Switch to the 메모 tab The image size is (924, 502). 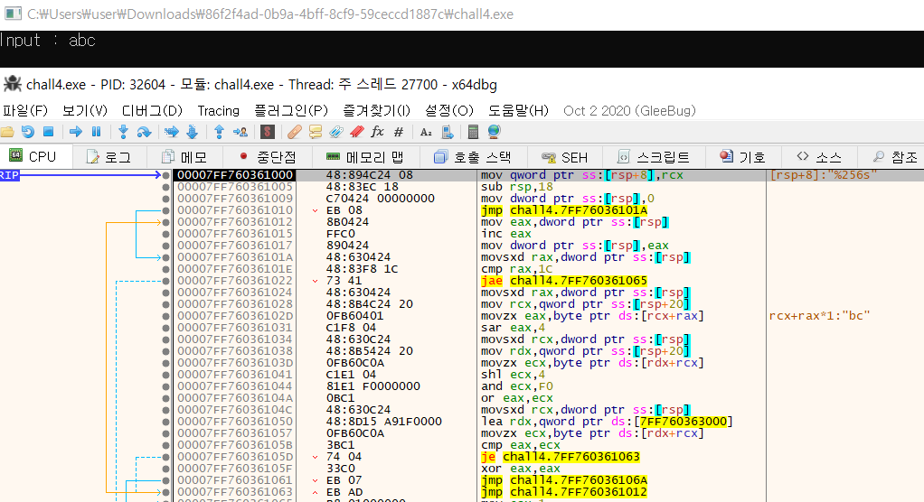[185, 157]
